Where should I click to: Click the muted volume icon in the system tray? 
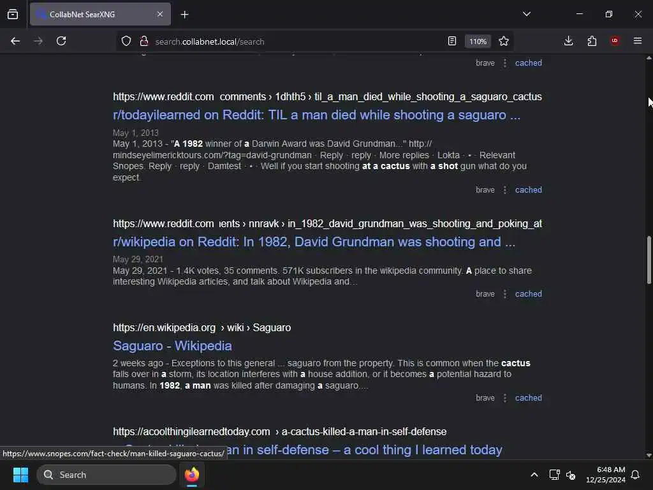click(571, 475)
